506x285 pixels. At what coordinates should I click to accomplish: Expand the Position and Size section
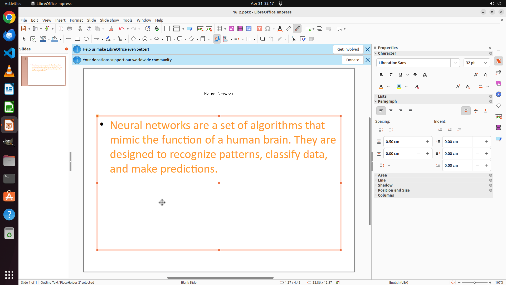pyautogui.click(x=393, y=190)
